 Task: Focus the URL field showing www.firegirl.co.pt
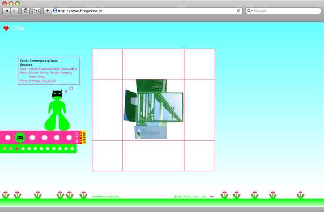tap(147, 11)
